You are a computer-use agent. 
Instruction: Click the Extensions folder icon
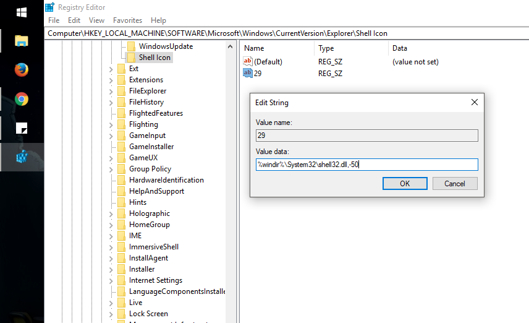point(122,80)
